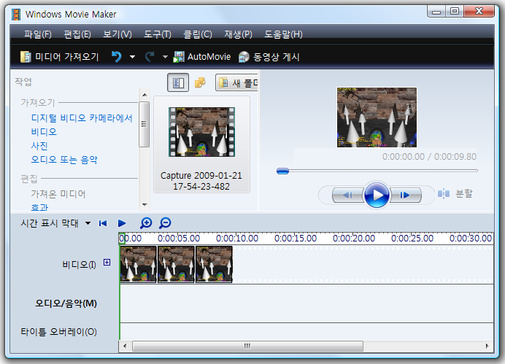Screen dimensions: 505x364
Task: Open the 시간 표시 막대 view dropdown
Action: (x=88, y=223)
